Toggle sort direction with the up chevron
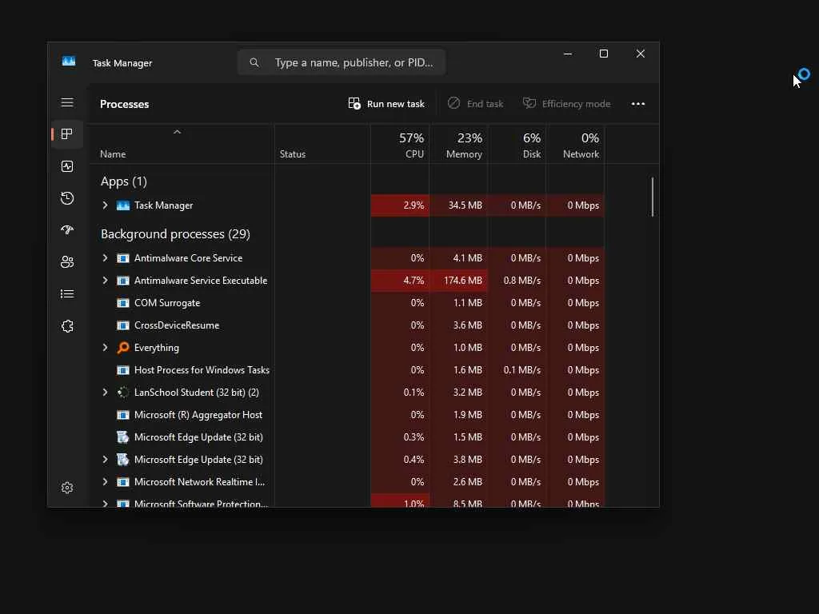The width and height of the screenshot is (819, 614). (x=177, y=132)
